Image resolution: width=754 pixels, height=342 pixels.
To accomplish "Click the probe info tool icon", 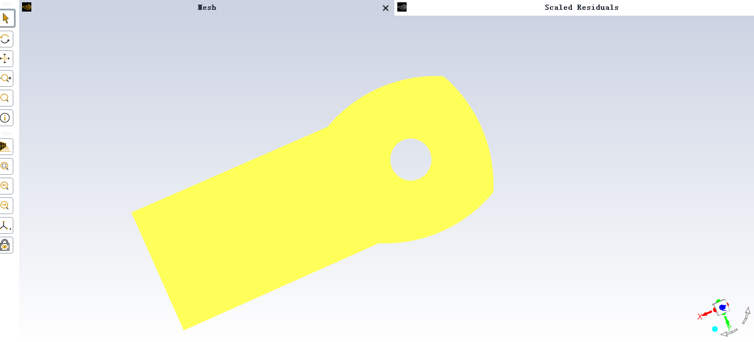I will 6,117.
